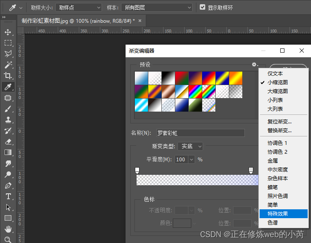Select the last rainbow-corner preset in third row
311x243 pixels.
pyautogui.click(x=209, y=105)
